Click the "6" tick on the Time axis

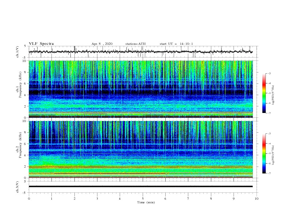pos(165,199)
